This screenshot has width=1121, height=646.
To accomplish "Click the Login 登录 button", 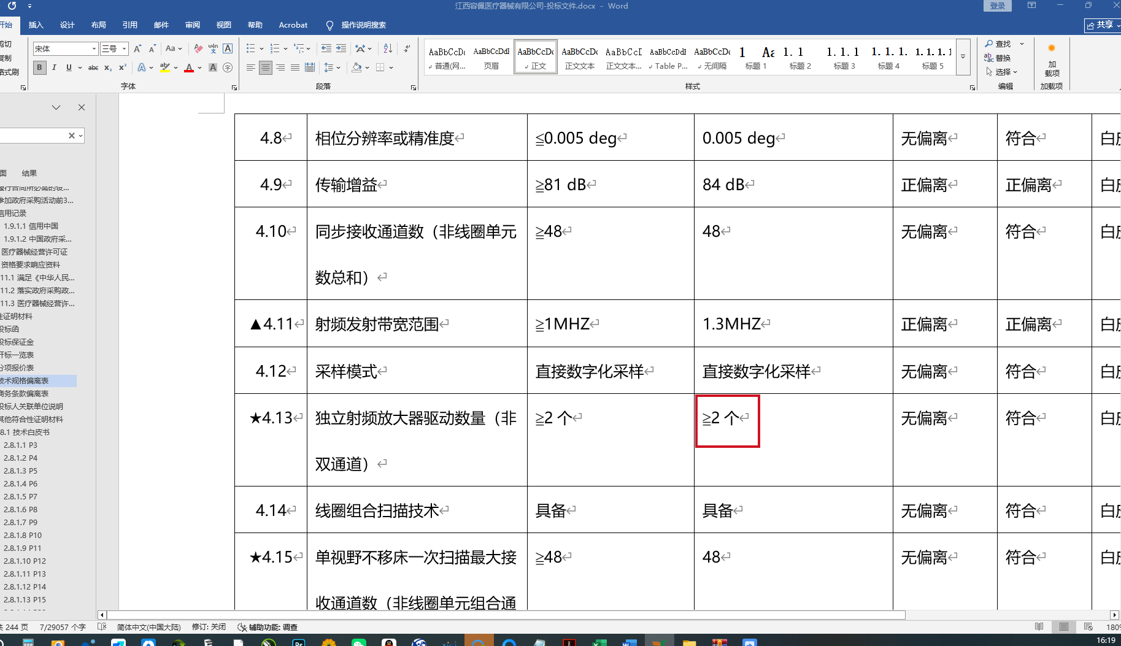I will tap(998, 6).
